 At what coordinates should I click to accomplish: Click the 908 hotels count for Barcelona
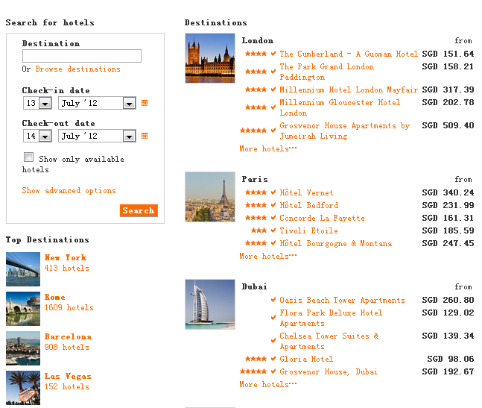(x=67, y=347)
